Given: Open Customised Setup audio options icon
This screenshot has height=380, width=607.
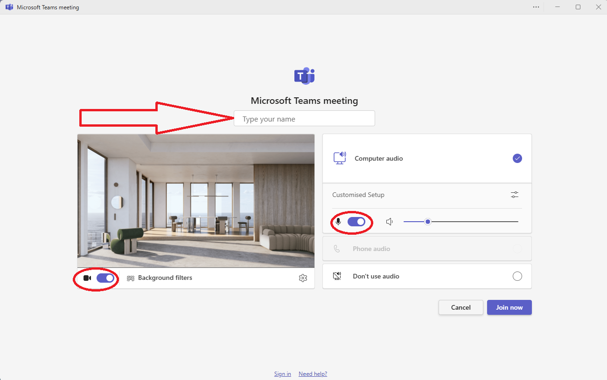Looking at the screenshot, I should point(514,195).
